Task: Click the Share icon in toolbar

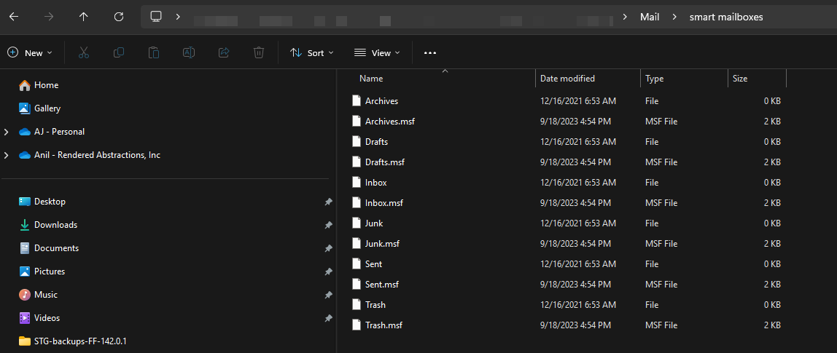Action: click(x=224, y=52)
